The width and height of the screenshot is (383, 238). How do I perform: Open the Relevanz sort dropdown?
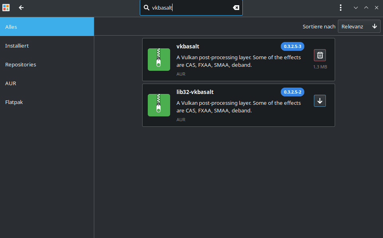coord(359,26)
